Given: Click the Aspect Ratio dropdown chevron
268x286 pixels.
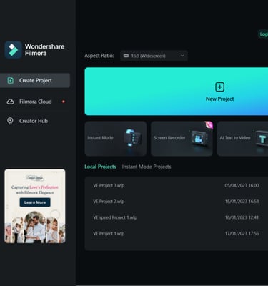Looking at the screenshot, I should [x=182, y=56].
